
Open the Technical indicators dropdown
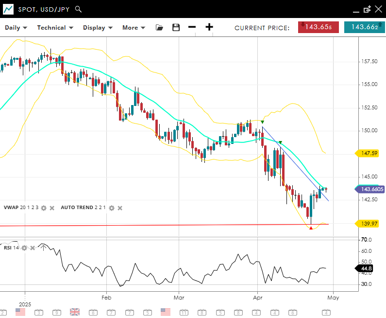click(55, 28)
